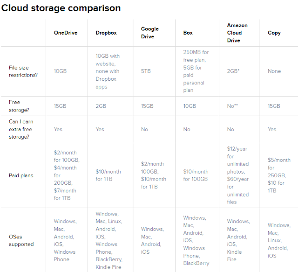Screen dimensions: 298x272
Task: Click the Copy column header
Action: [x=274, y=33]
